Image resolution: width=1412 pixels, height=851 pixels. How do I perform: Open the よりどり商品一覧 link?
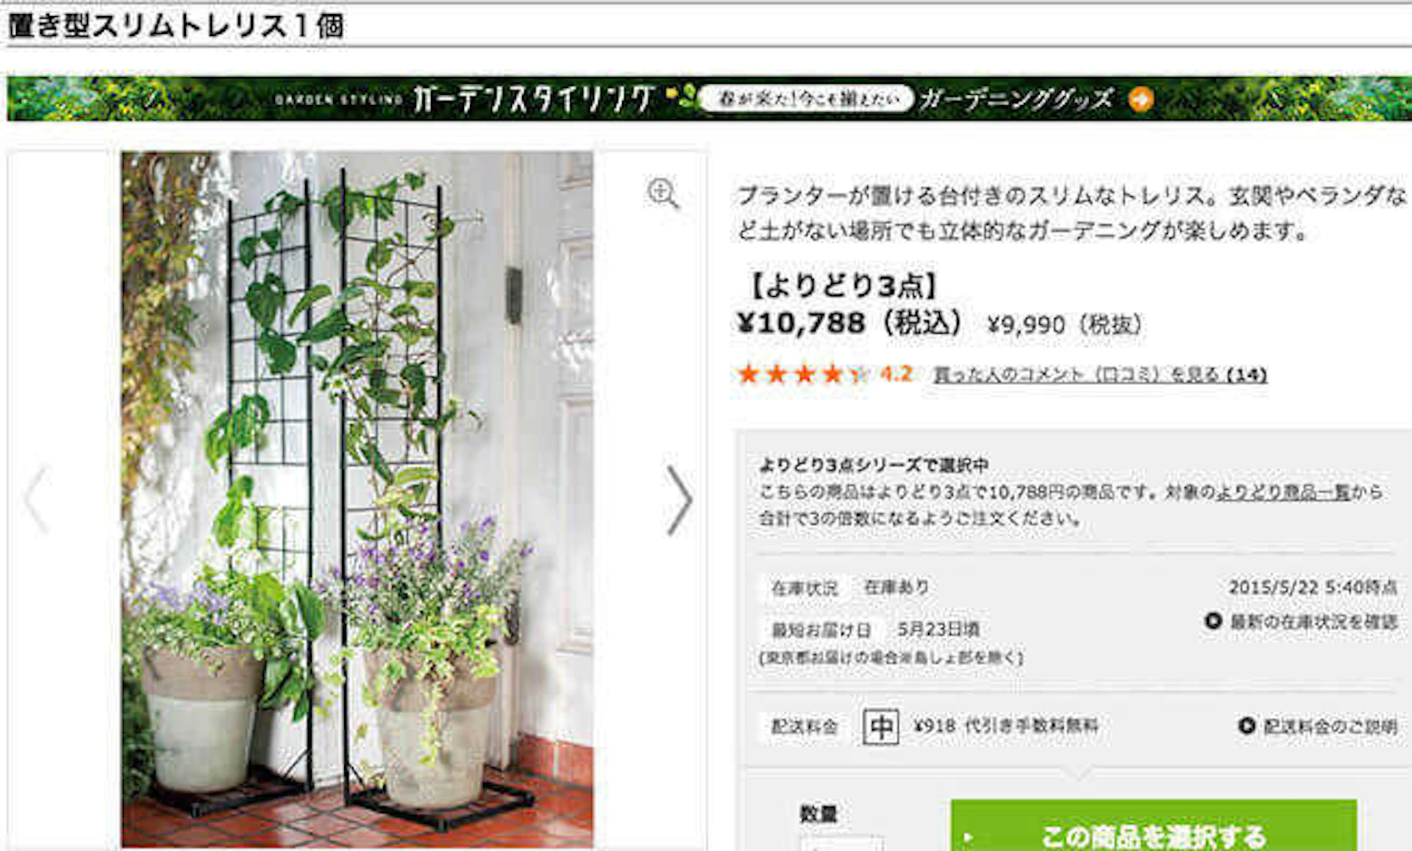[x=1283, y=492]
